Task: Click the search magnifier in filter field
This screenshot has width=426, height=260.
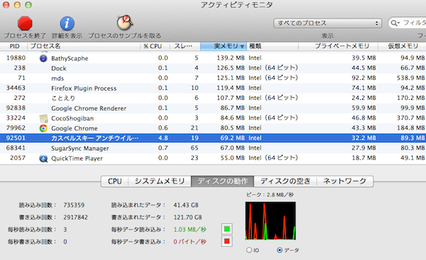Action: (x=395, y=23)
